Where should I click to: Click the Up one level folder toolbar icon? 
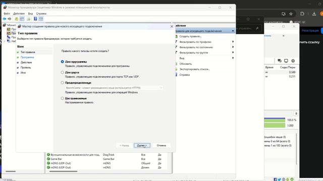[x=16, y=19]
